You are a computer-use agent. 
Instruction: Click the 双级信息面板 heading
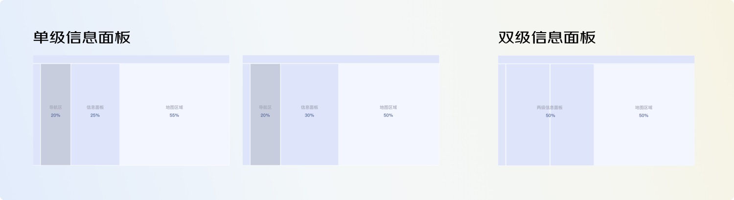click(x=547, y=38)
